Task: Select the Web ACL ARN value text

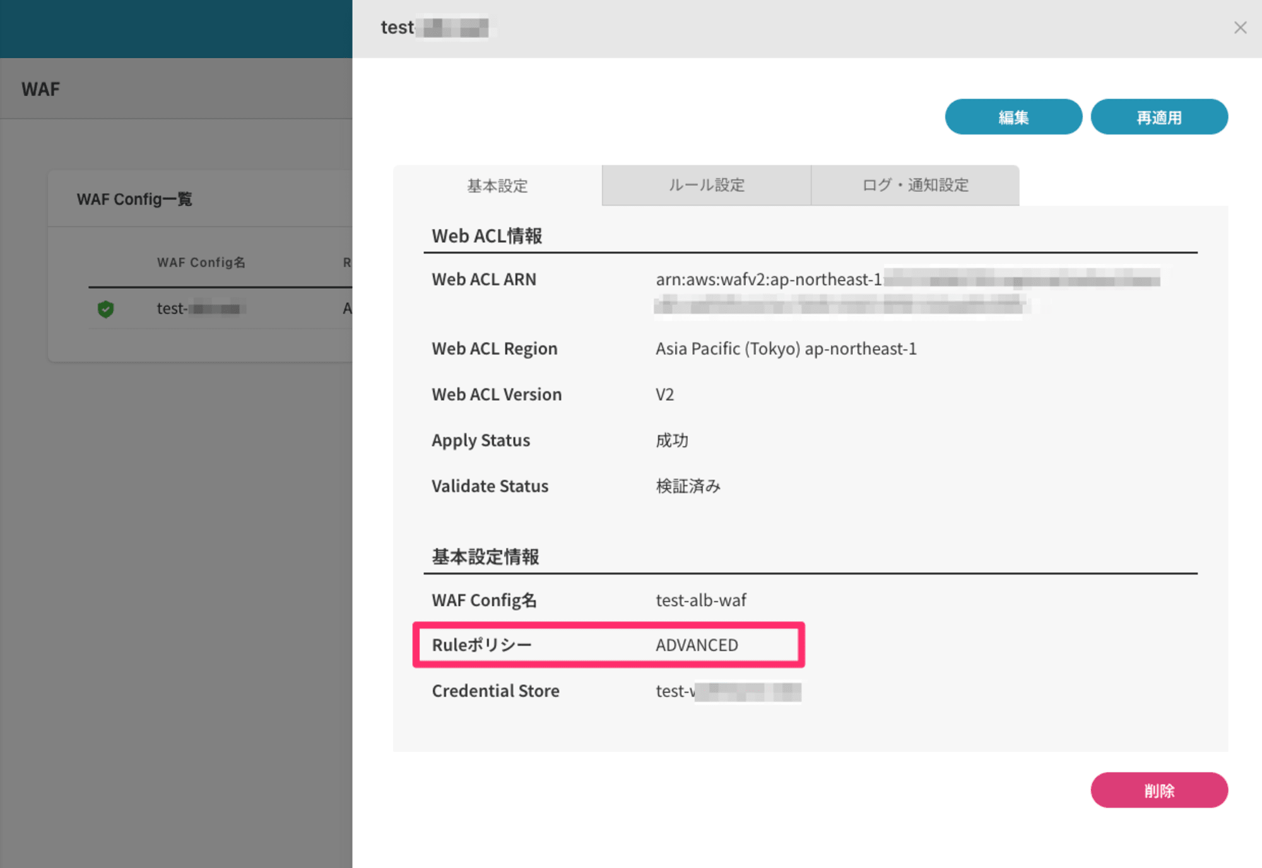Action: tap(907, 292)
